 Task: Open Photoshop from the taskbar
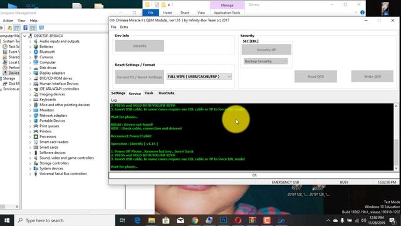(224, 220)
